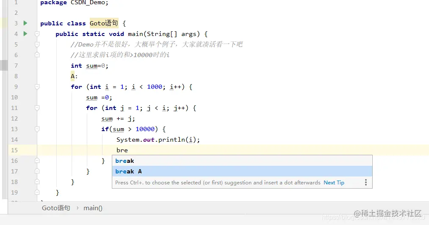Place the cursor after typed text bre

128,151
